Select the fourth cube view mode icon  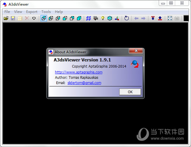(65, 18)
